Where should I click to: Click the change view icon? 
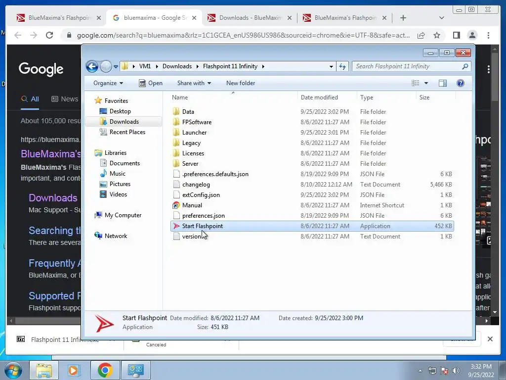(x=415, y=83)
